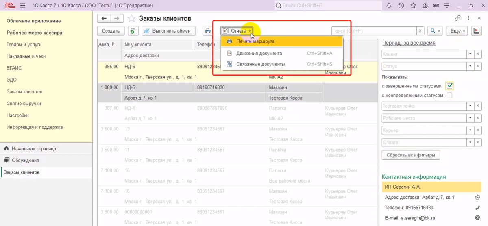The height and width of the screenshot is (226, 488).
Task: Open choice for Рабочее место filter
Action: coord(470,118)
